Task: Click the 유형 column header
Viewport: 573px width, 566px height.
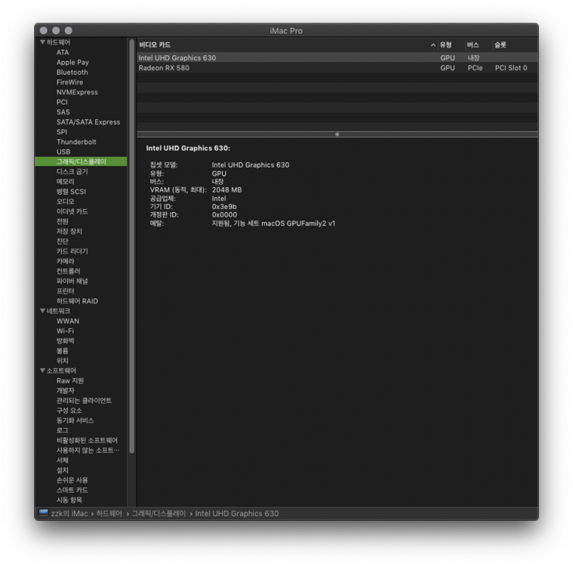Action: (445, 45)
